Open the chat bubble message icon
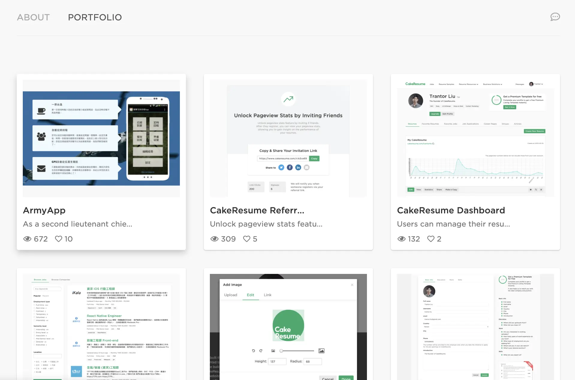 (x=555, y=17)
